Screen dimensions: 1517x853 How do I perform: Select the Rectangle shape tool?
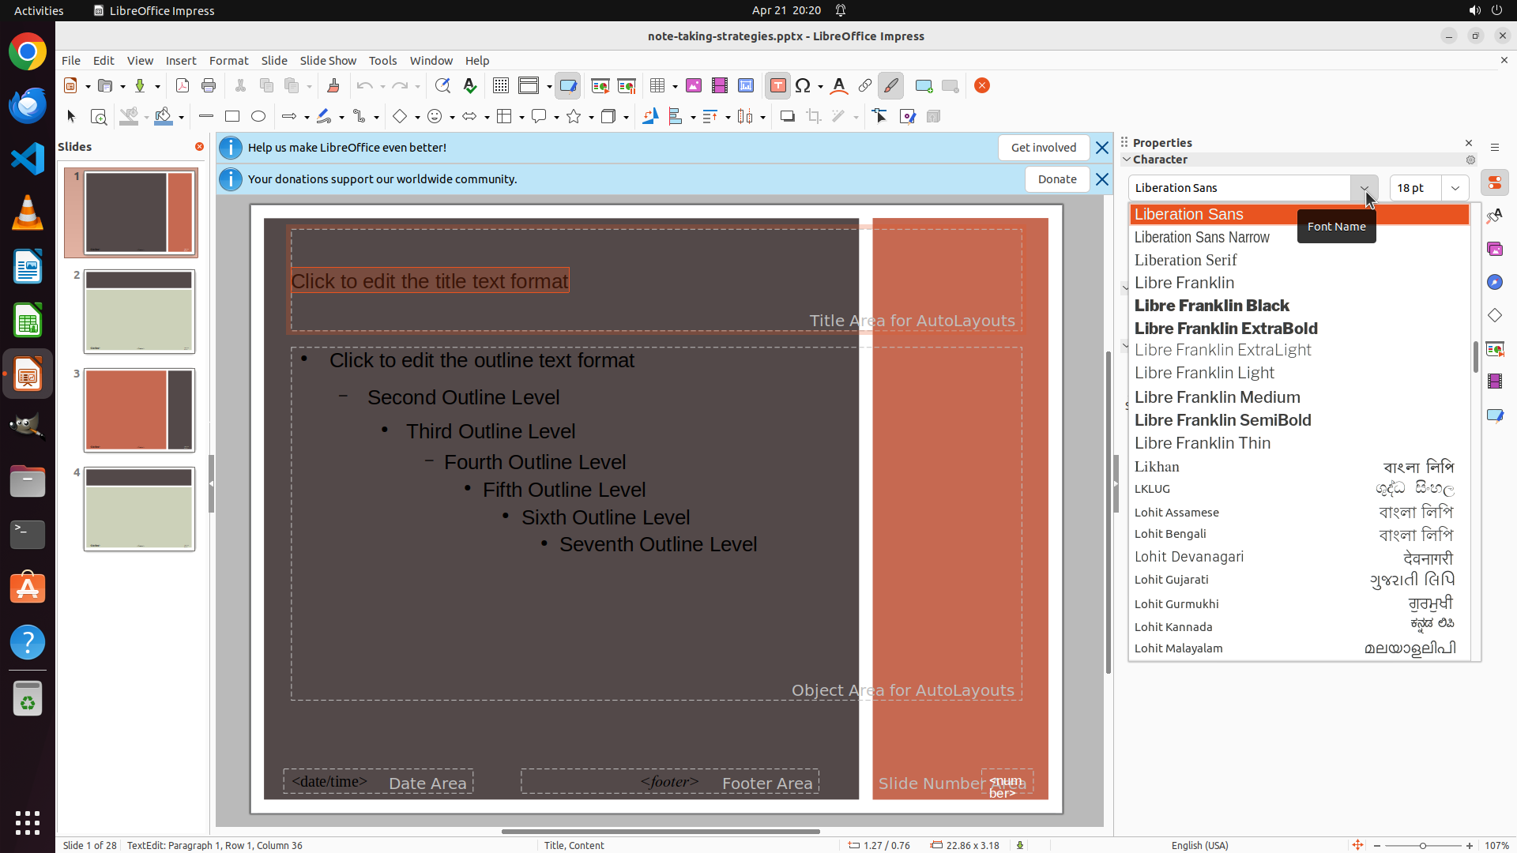tap(232, 117)
